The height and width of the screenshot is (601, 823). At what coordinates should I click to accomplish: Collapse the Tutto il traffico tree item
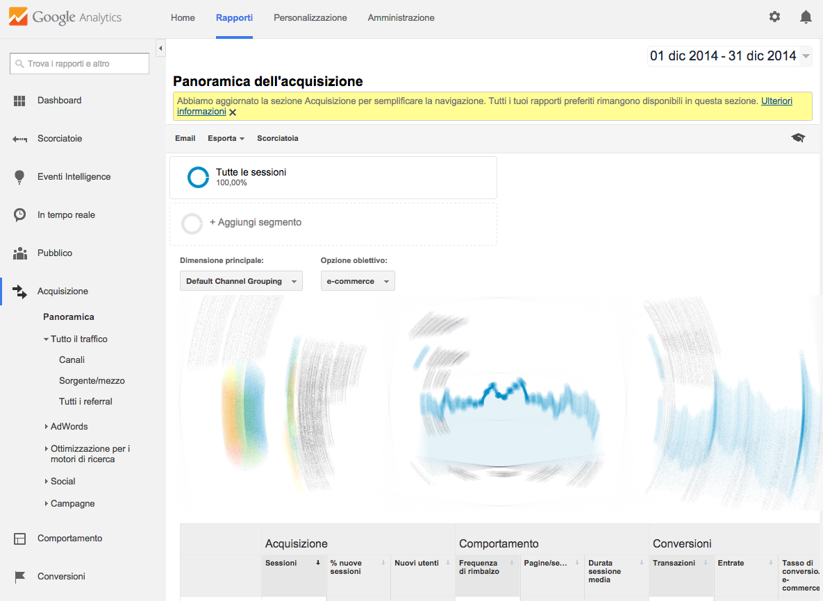tap(45, 339)
